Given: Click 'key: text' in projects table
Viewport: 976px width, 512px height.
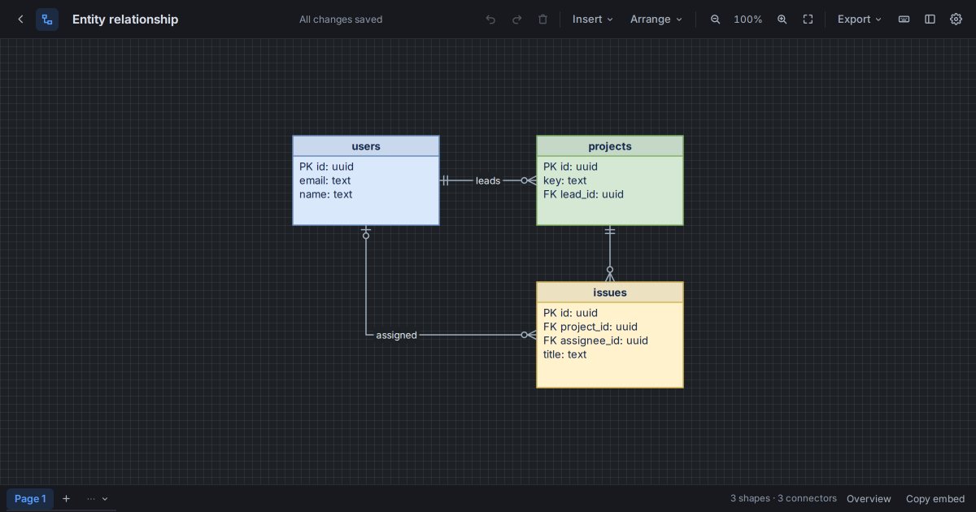Looking at the screenshot, I should click(565, 180).
